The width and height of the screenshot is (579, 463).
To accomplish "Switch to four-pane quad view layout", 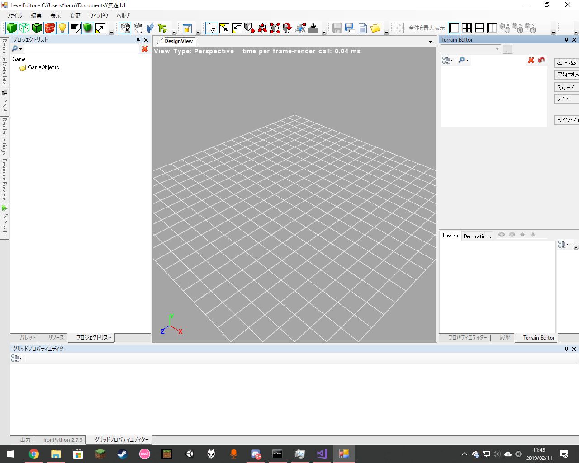I will pos(467,28).
